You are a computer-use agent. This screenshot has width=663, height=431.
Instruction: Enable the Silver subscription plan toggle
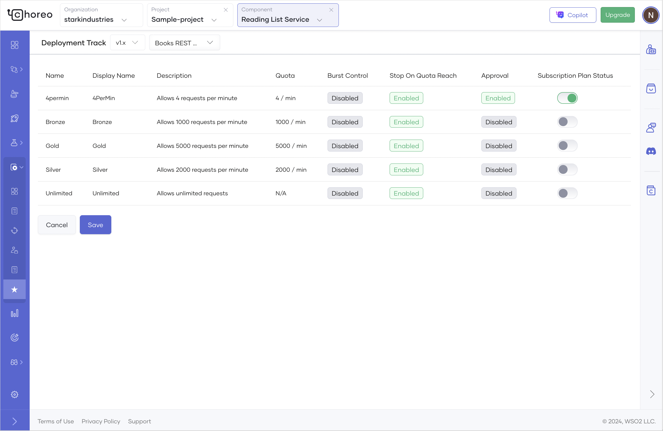pos(567,170)
